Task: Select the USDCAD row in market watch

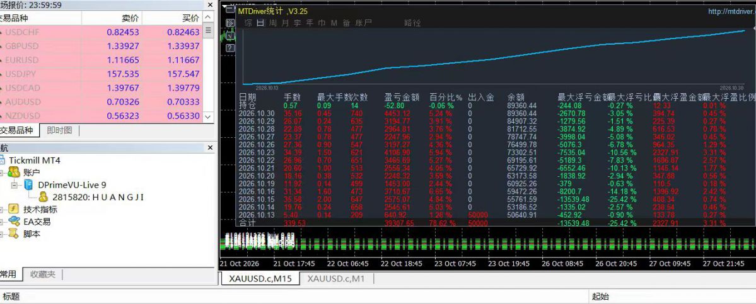Action: click(x=102, y=88)
